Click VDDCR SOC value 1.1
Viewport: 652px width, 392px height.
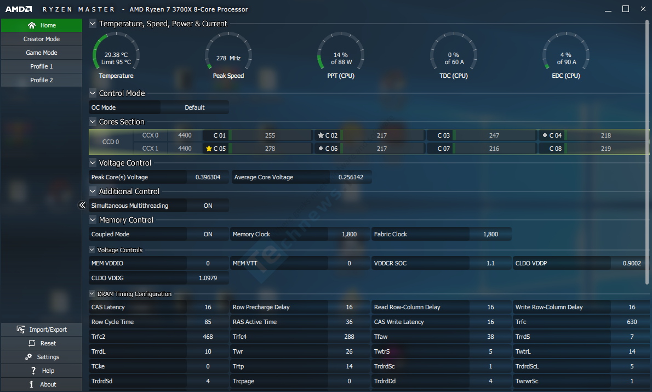point(491,263)
